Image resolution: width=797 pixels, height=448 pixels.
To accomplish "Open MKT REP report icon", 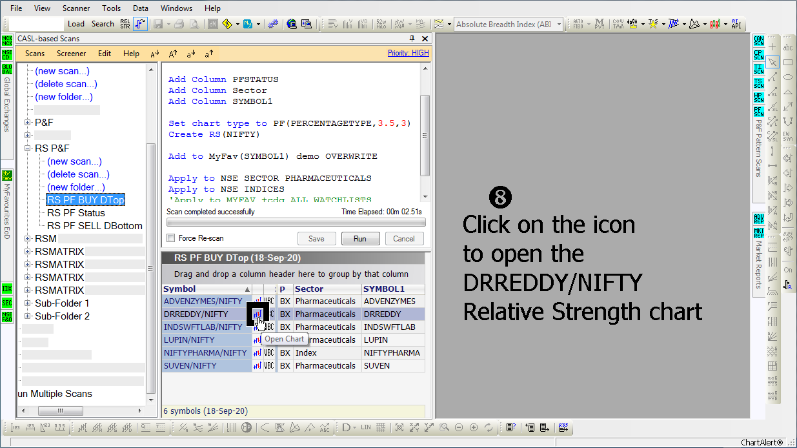I will click(x=758, y=234).
